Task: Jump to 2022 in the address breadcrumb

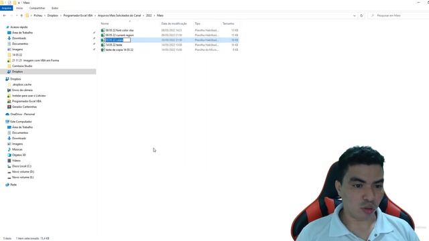Action: [149, 15]
